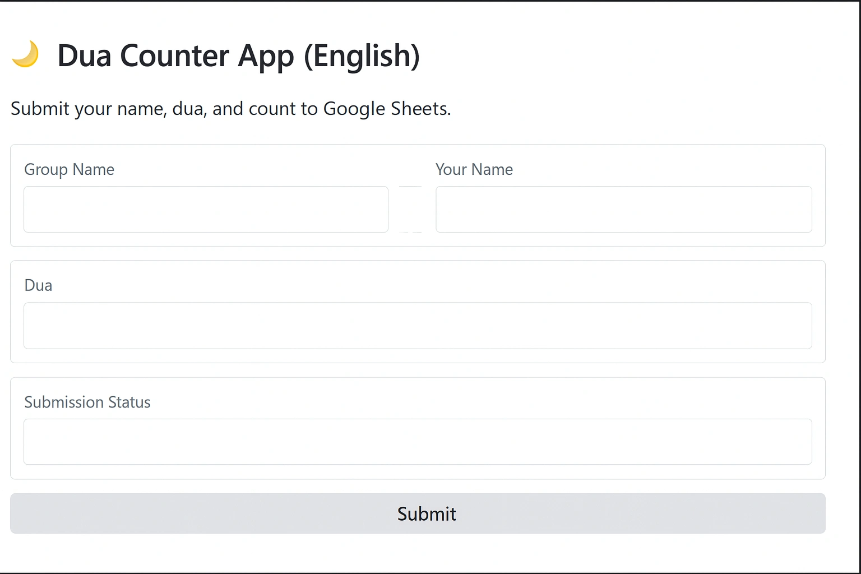Focus the Group Name text field
861x574 pixels.
[206, 209]
